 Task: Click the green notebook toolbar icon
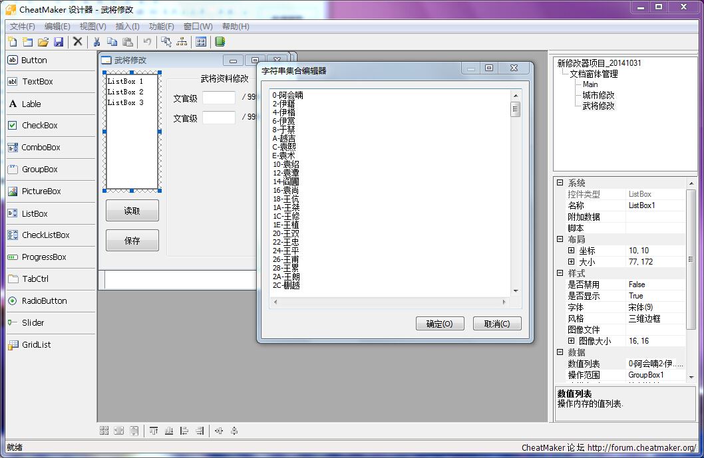coord(220,42)
